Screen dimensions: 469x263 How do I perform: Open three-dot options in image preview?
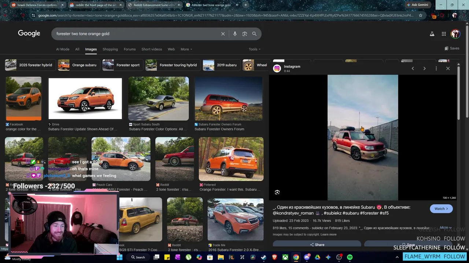[x=436, y=68]
